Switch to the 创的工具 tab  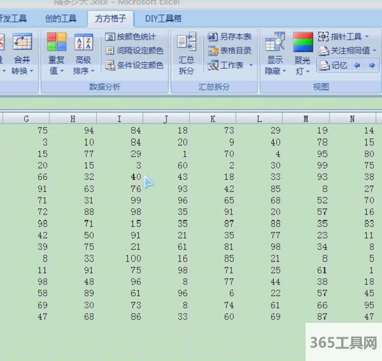60,18
